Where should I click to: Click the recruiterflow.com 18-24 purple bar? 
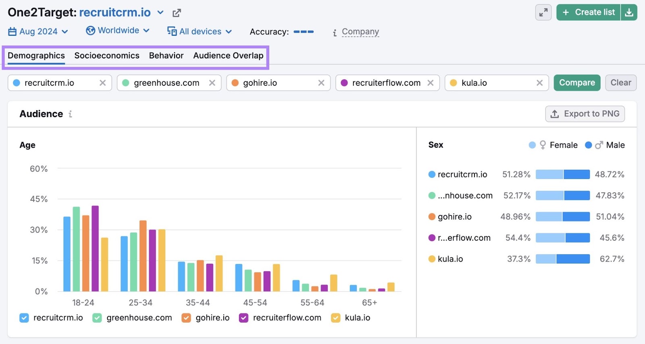95,249
